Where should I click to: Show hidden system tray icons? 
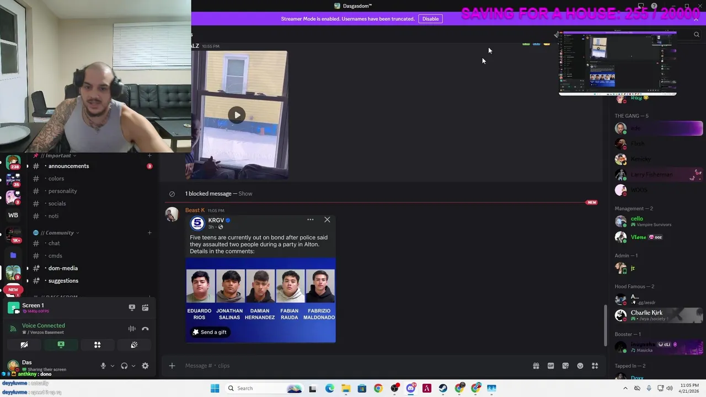point(625,388)
